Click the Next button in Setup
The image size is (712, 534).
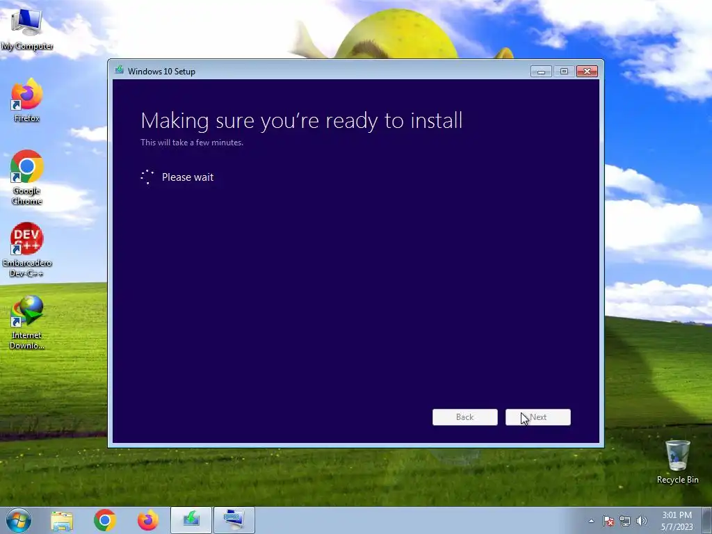coord(538,417)
